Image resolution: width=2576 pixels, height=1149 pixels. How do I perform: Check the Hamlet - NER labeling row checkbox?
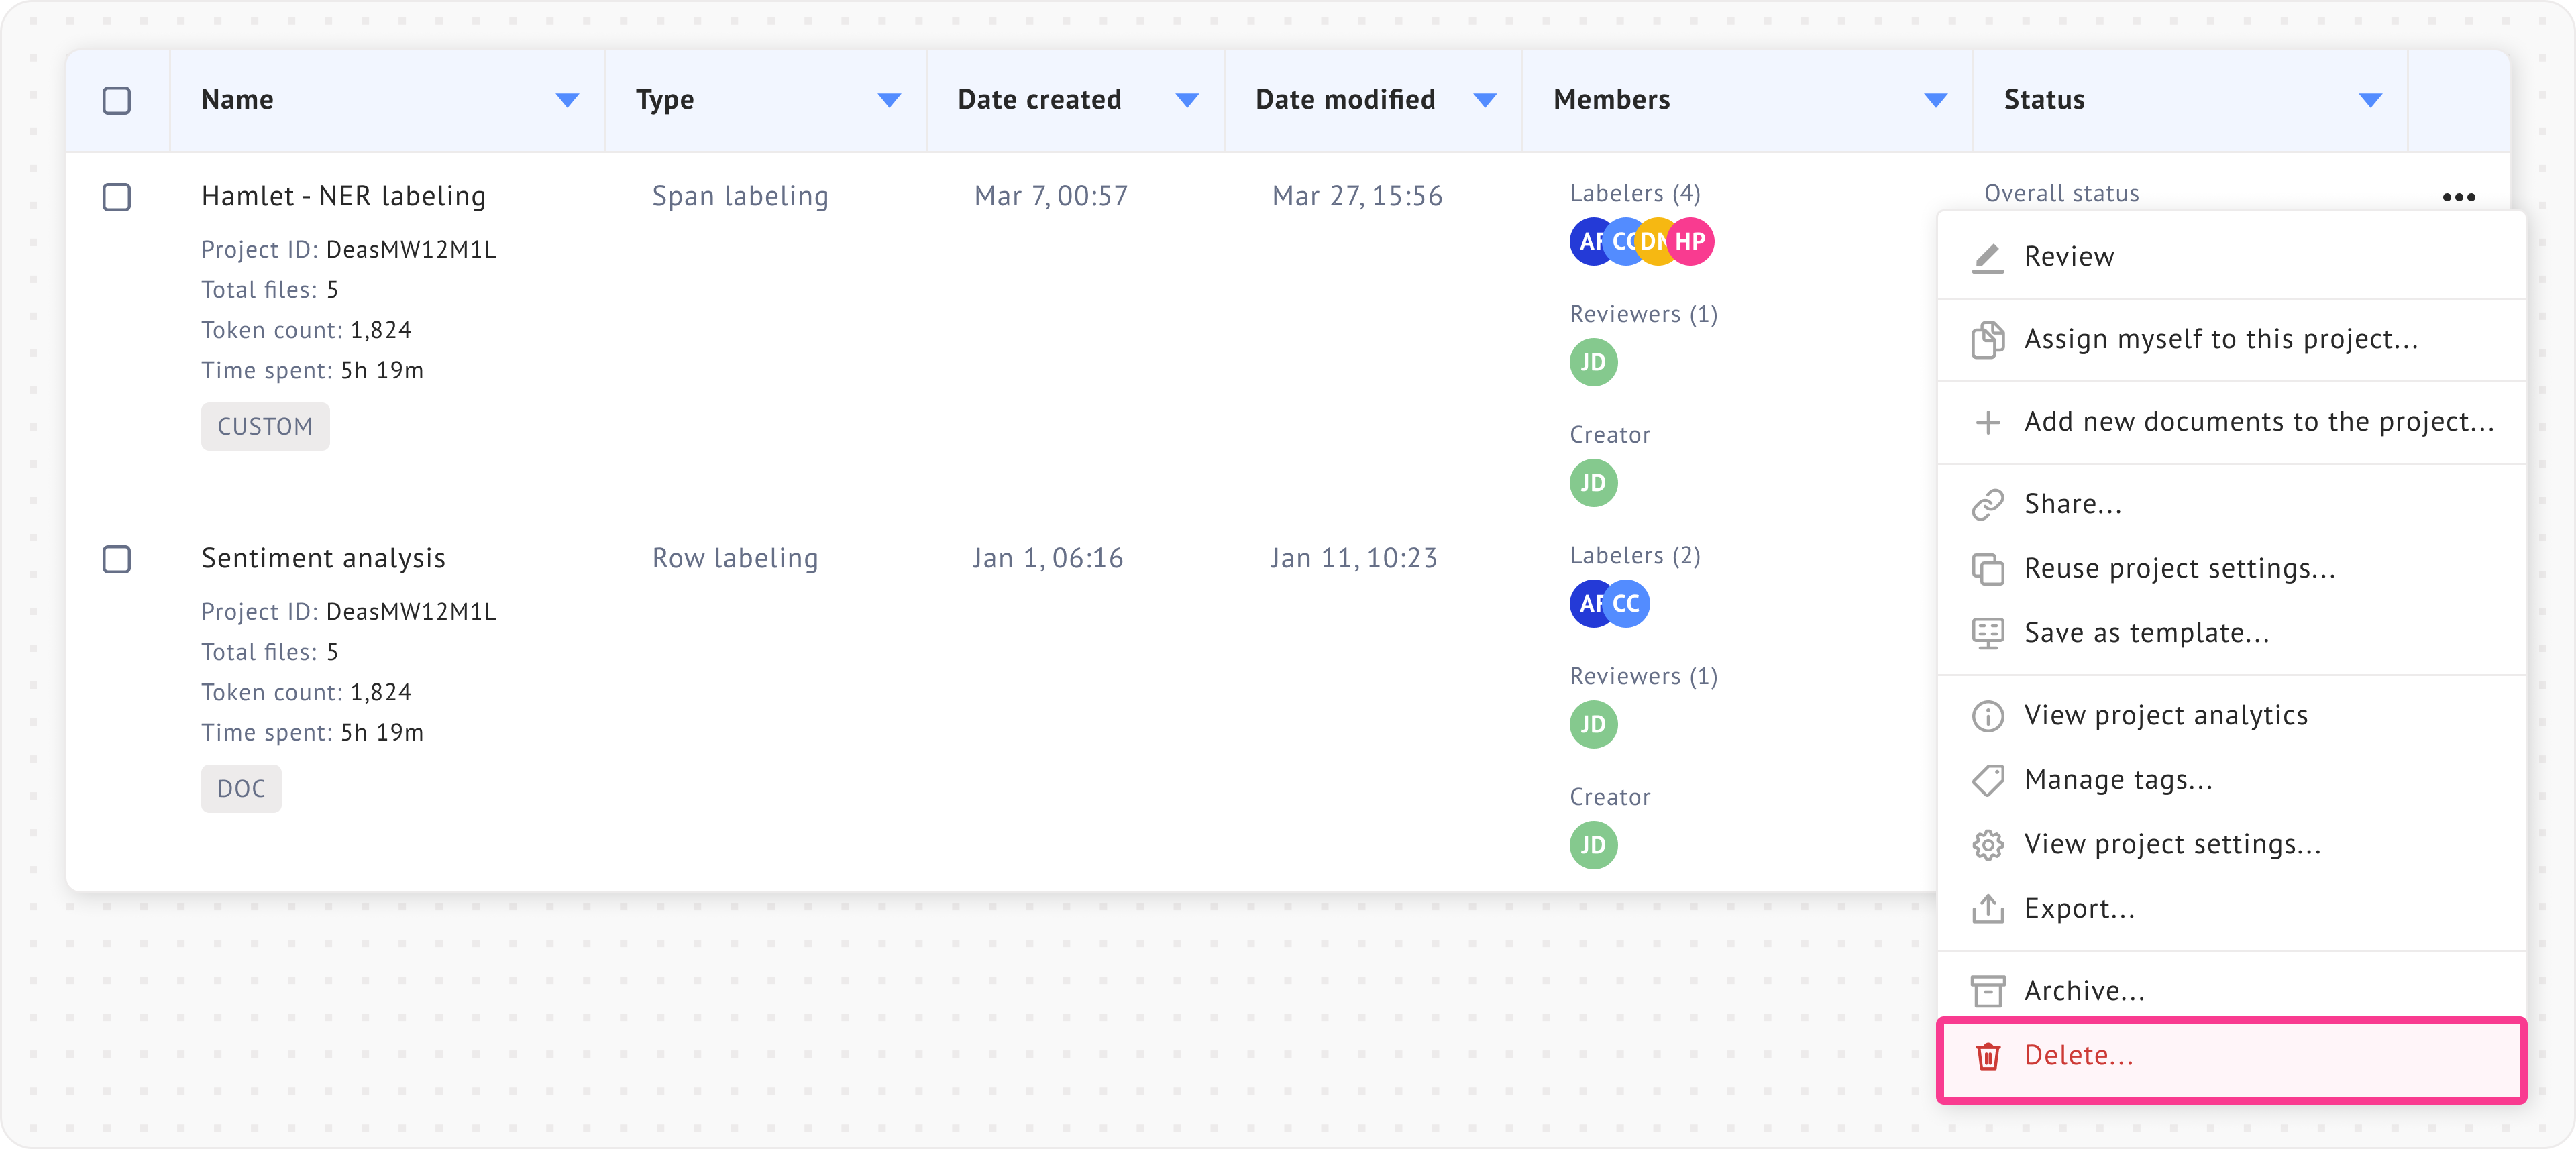click(117, 197)
